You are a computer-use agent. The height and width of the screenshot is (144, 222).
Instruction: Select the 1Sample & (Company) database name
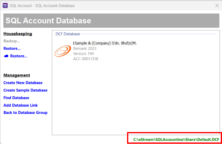[105, 43]
